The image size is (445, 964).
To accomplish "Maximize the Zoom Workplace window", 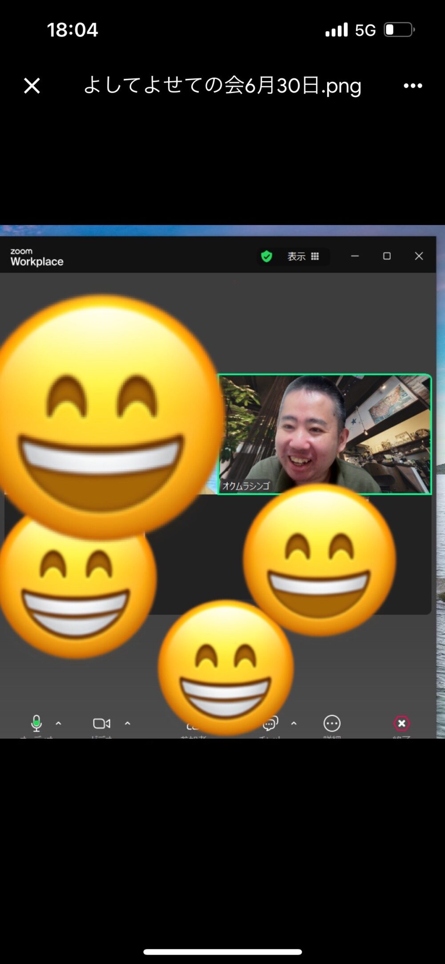I will [387, 256].
